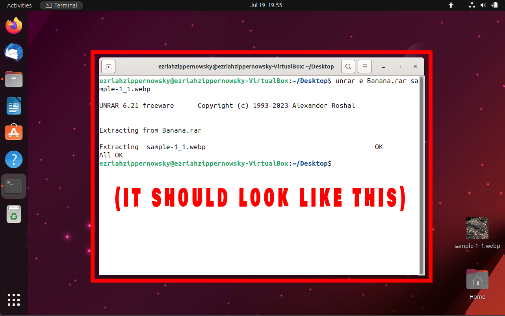
Task: Click Activities in the top bar
Action: (x=19, y=5)
